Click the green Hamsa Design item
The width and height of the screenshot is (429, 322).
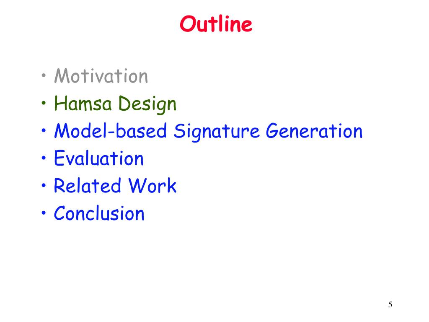(115, 104)
